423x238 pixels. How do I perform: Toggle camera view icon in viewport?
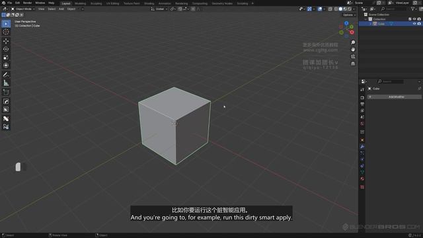tap(353, 57)
